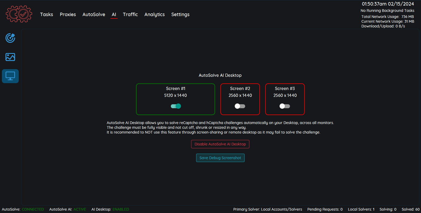Click the Solved: 60 status
421x213 pixels.
(411, 209)
